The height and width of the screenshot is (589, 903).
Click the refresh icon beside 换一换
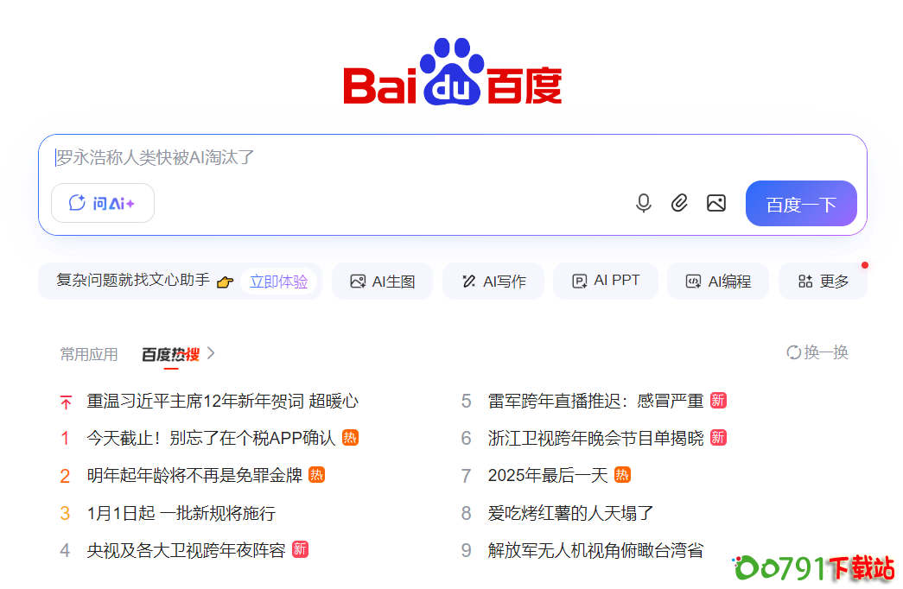pyautogui.click(x=793, y=352)
